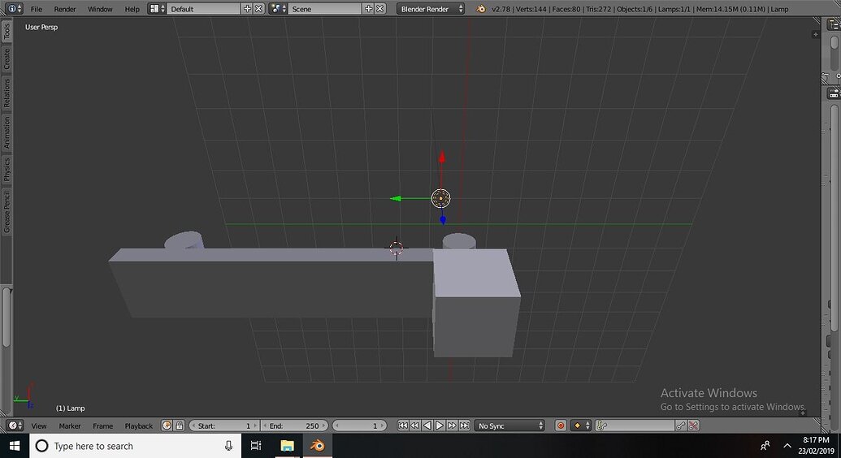Add a new scene with plus icon
Image resolution: width=841 pixels, height=458 pixels.
[368, 9]
